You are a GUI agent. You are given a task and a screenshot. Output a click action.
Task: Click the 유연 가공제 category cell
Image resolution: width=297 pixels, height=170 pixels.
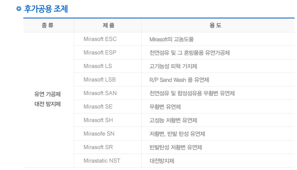[48, 94]
